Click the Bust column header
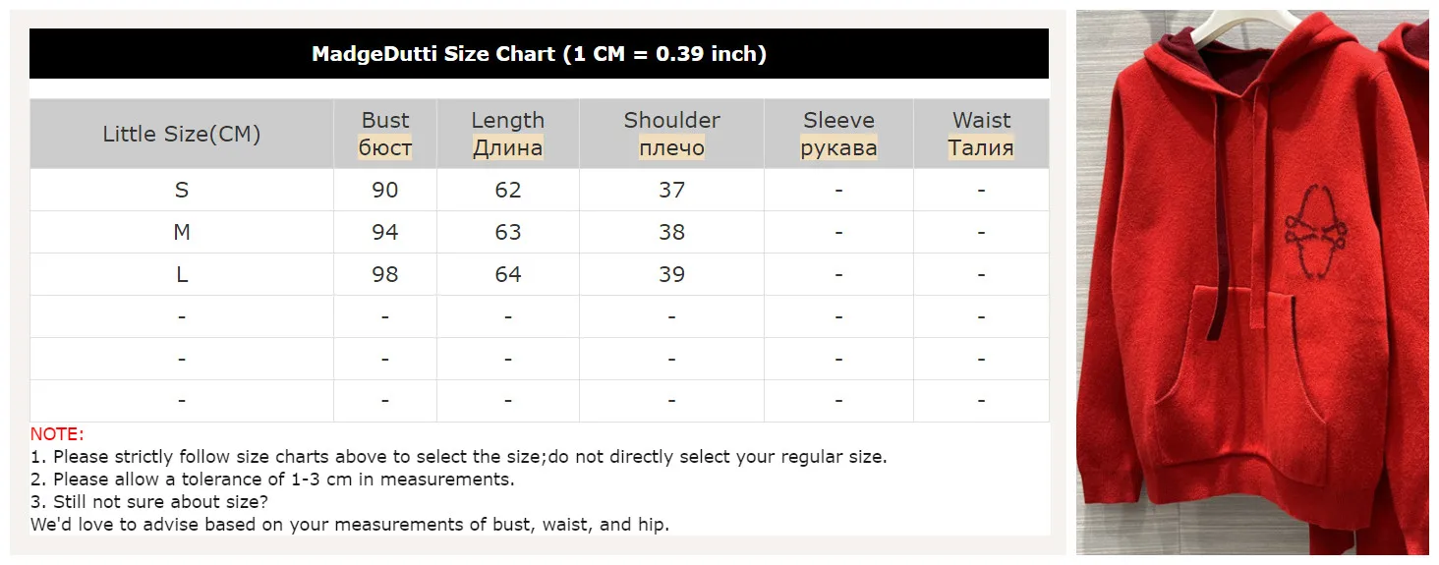The width and height of the screenshot is (1439, 565). [384, 134]
